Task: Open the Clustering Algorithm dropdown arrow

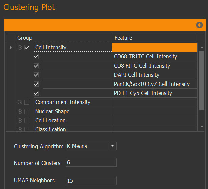Action: point(112,146)
